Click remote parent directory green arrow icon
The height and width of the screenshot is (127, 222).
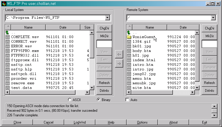(129, 32)
